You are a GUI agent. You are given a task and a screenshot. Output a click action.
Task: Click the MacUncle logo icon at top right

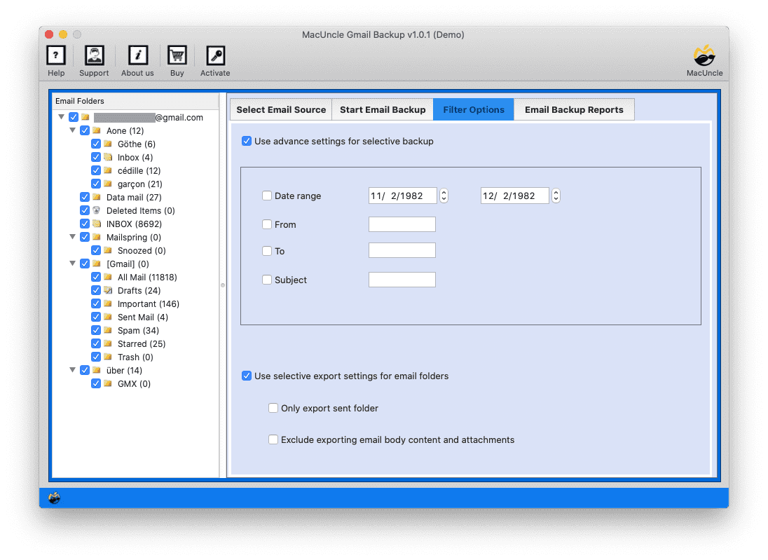coord(704,56)
